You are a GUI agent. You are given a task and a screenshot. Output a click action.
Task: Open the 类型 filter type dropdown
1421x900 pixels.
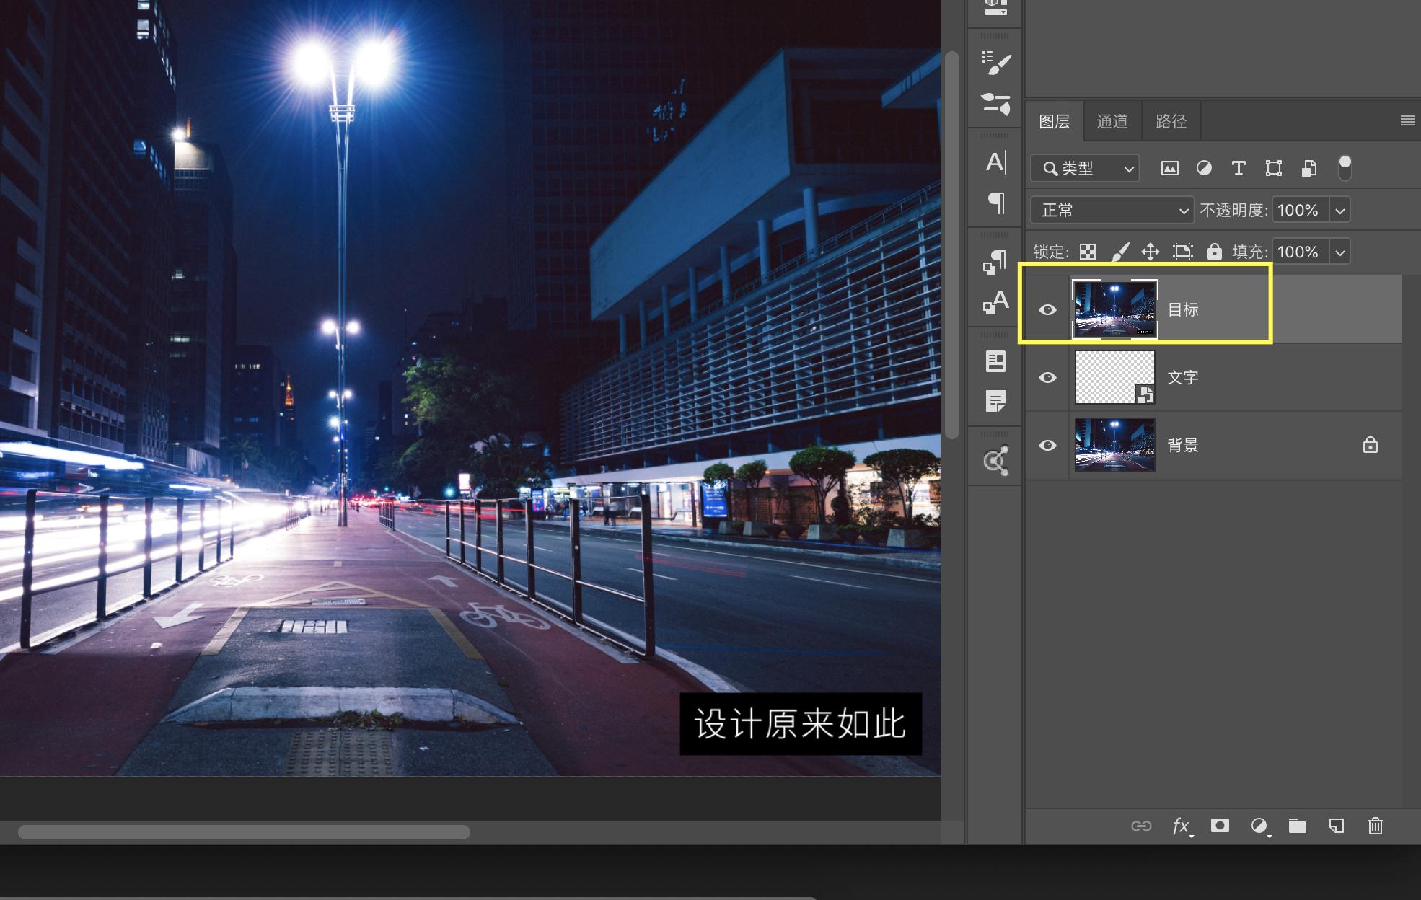pyautogui.click(x=1084, y=168)
